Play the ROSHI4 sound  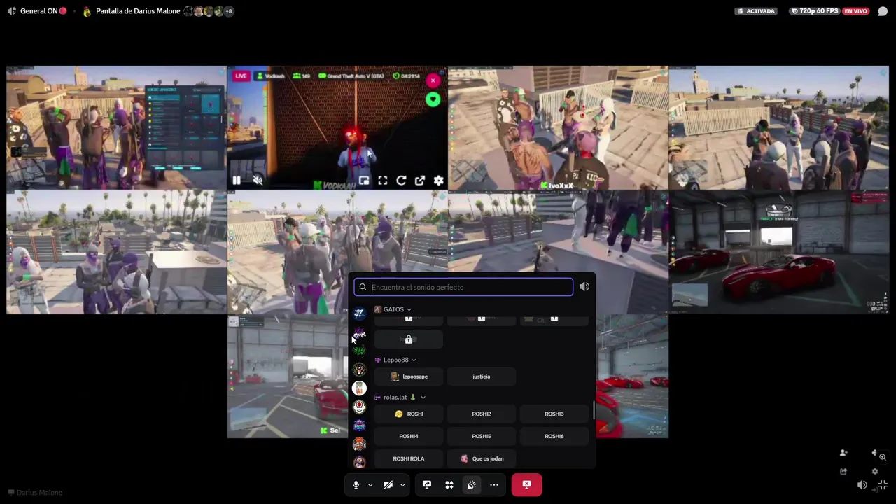click(409, 436)
